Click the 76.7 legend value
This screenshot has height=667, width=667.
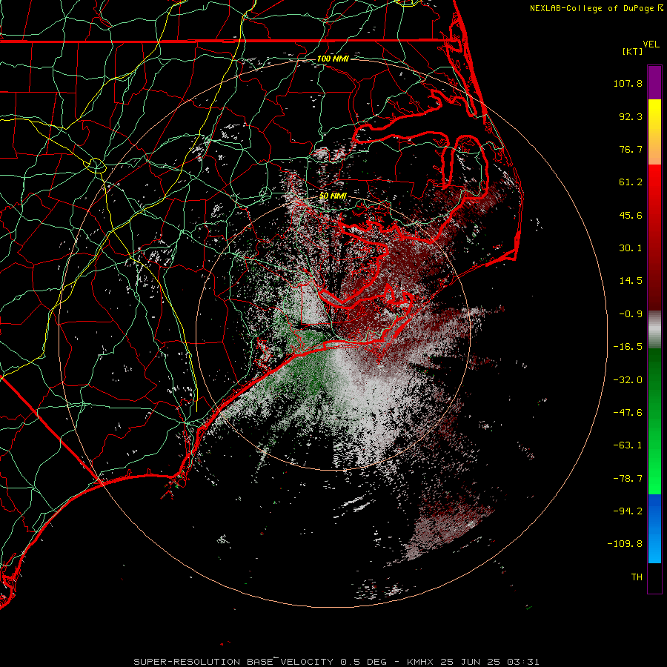631,149
